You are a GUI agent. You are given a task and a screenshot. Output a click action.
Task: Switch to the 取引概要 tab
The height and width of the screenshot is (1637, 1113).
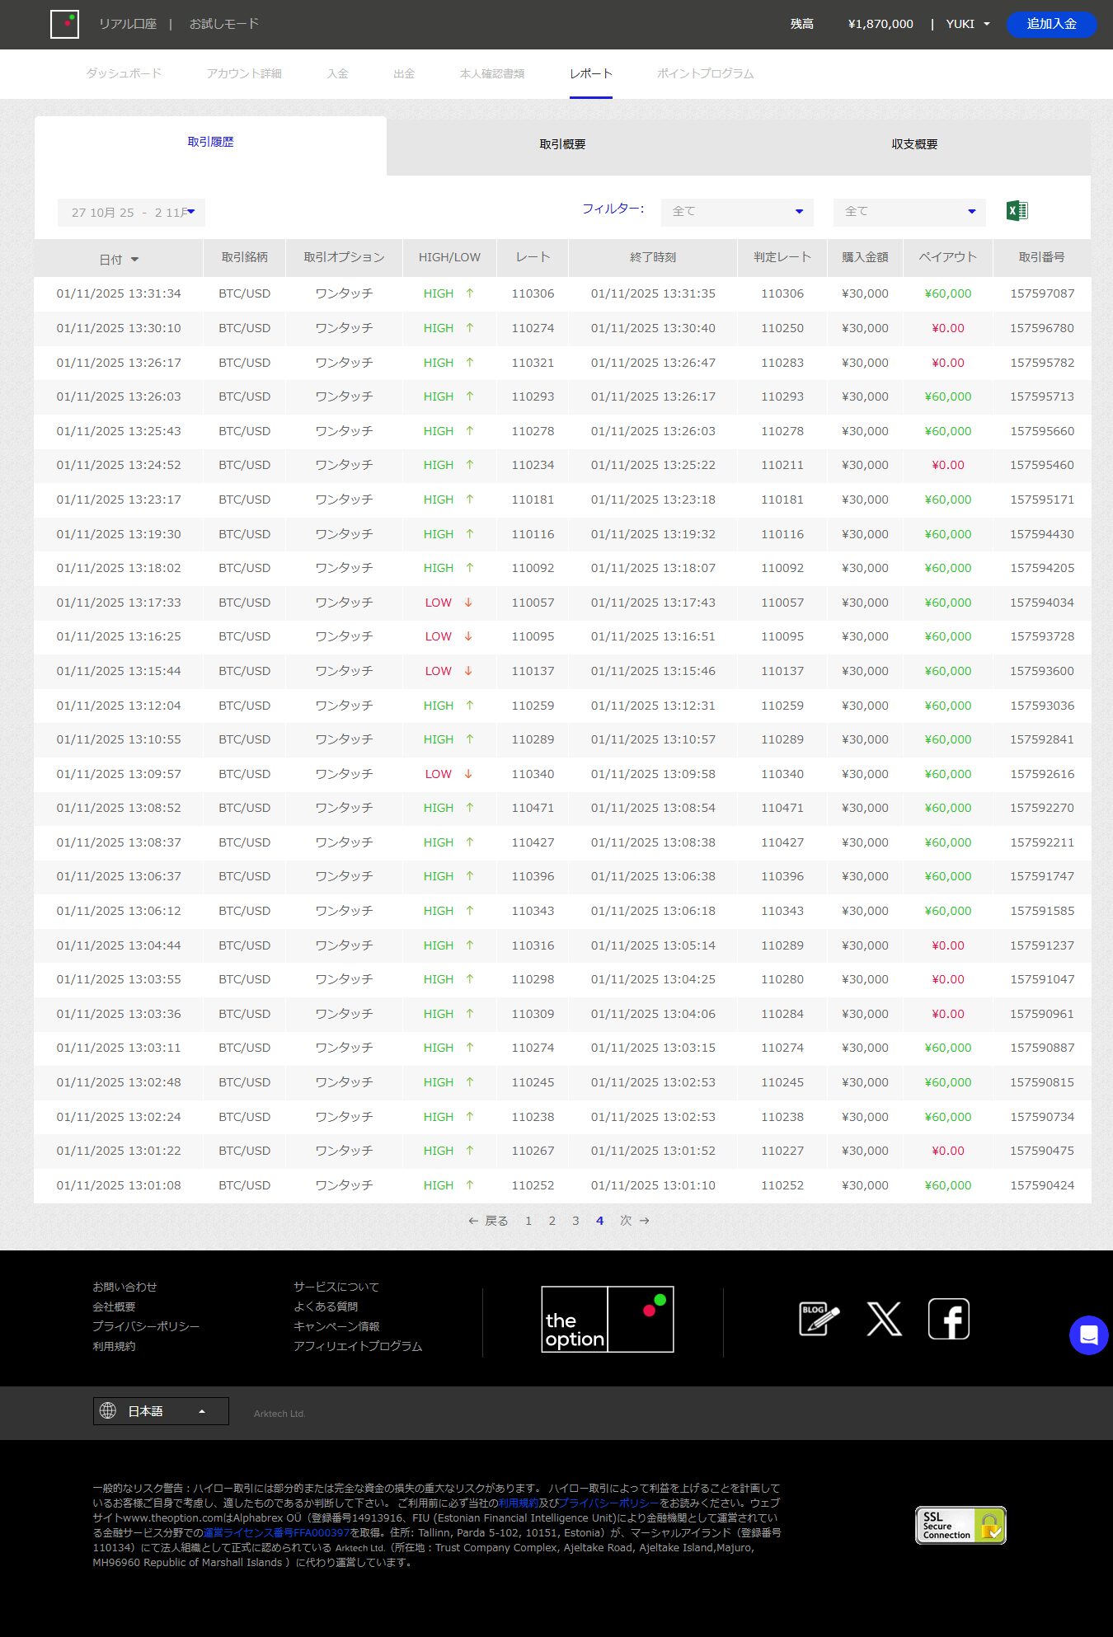point(562,144)
